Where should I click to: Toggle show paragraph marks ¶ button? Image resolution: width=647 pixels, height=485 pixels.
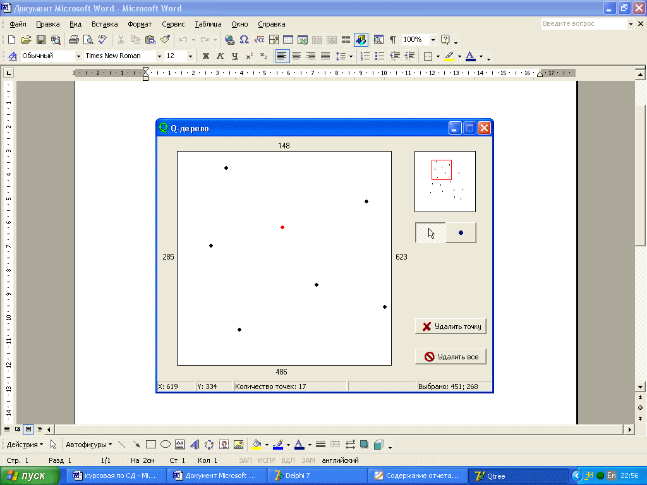(x=393, y=40)
